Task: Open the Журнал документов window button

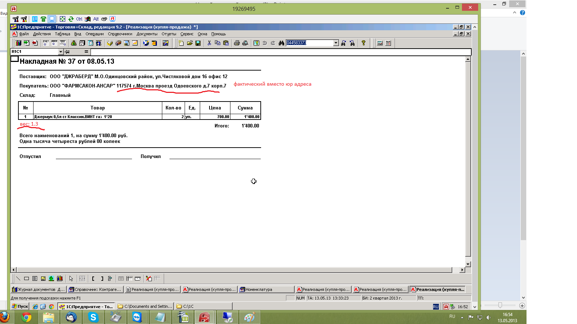Action: [38, 289]
